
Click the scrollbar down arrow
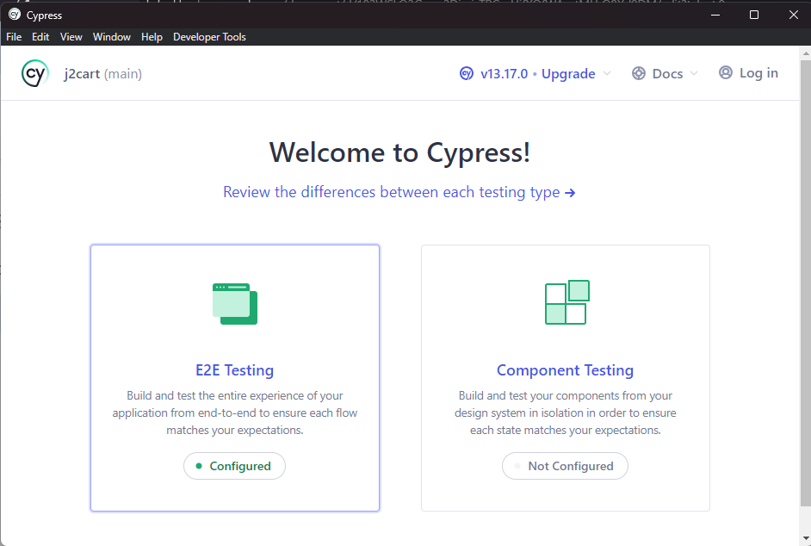click(x=805, y=539)
